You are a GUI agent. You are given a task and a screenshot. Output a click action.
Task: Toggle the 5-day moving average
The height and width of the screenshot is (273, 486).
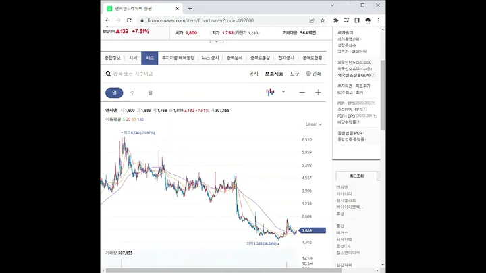tap(124, 119)
